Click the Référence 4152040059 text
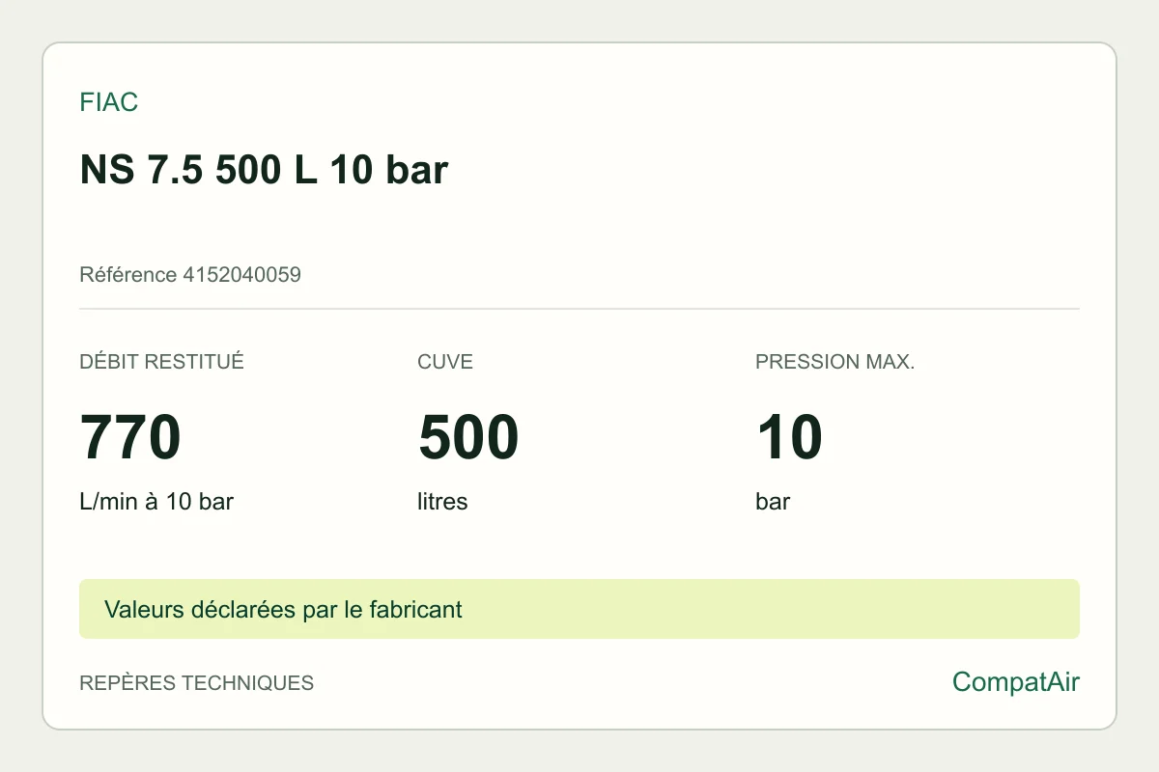Screen dimensions: 1159x772 tap(190, 275)
